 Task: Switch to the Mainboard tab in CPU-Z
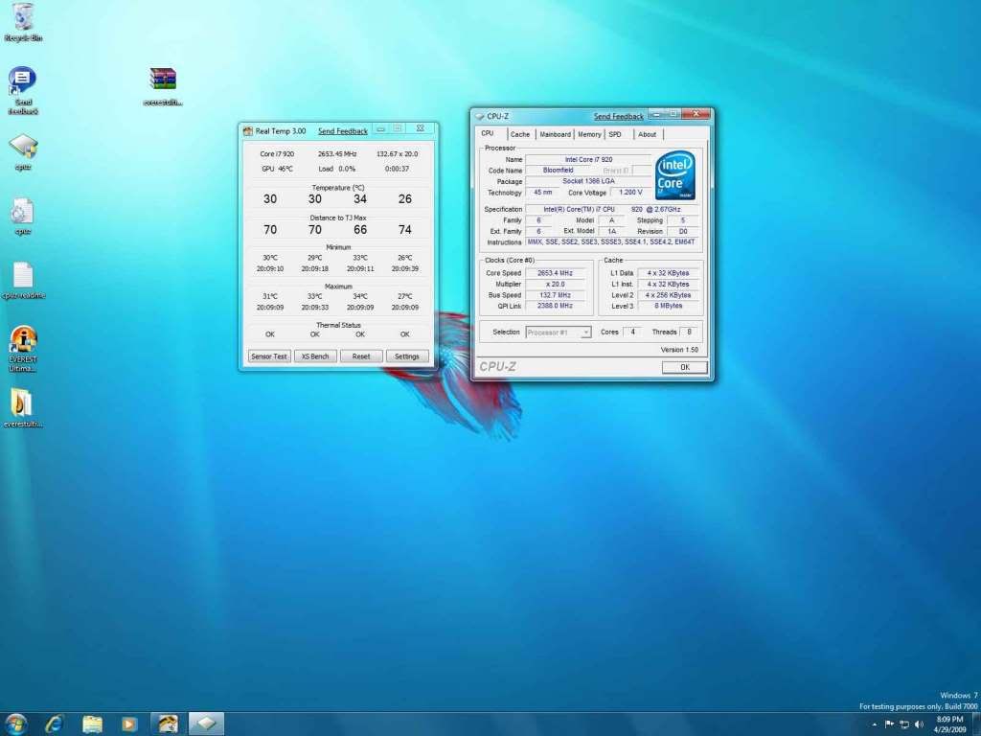(x=555, y=134)
